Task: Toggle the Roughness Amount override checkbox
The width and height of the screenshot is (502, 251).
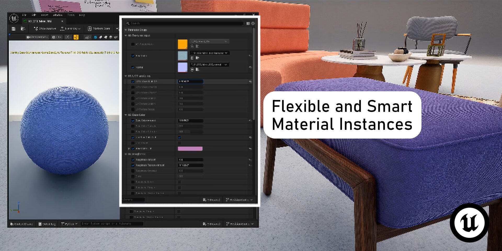Action: coord(133,159)
